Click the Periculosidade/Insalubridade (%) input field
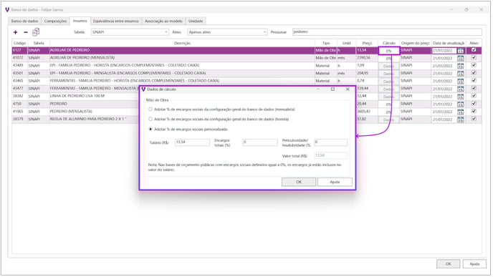This screenshot has height=277, width=493. point(330,142)
